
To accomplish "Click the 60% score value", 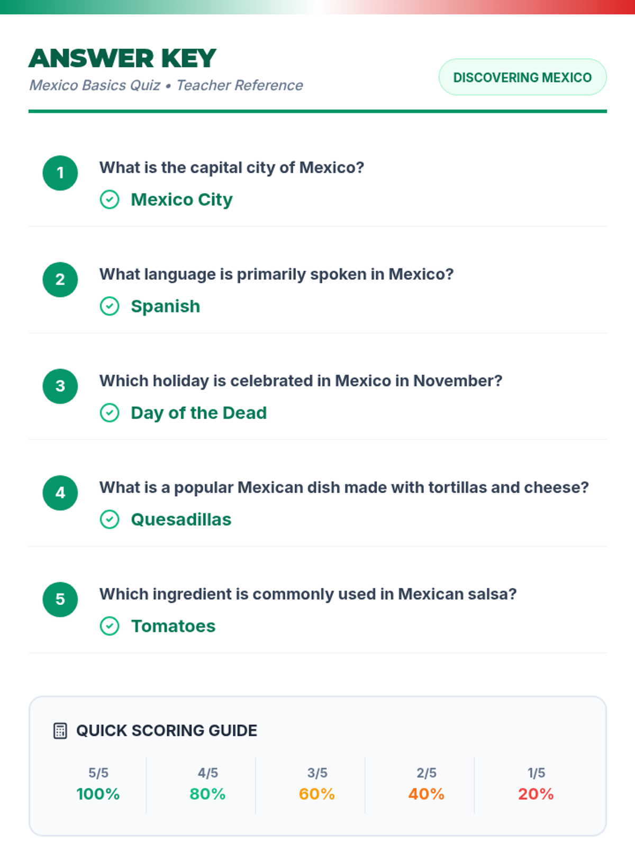I will 317,794.
